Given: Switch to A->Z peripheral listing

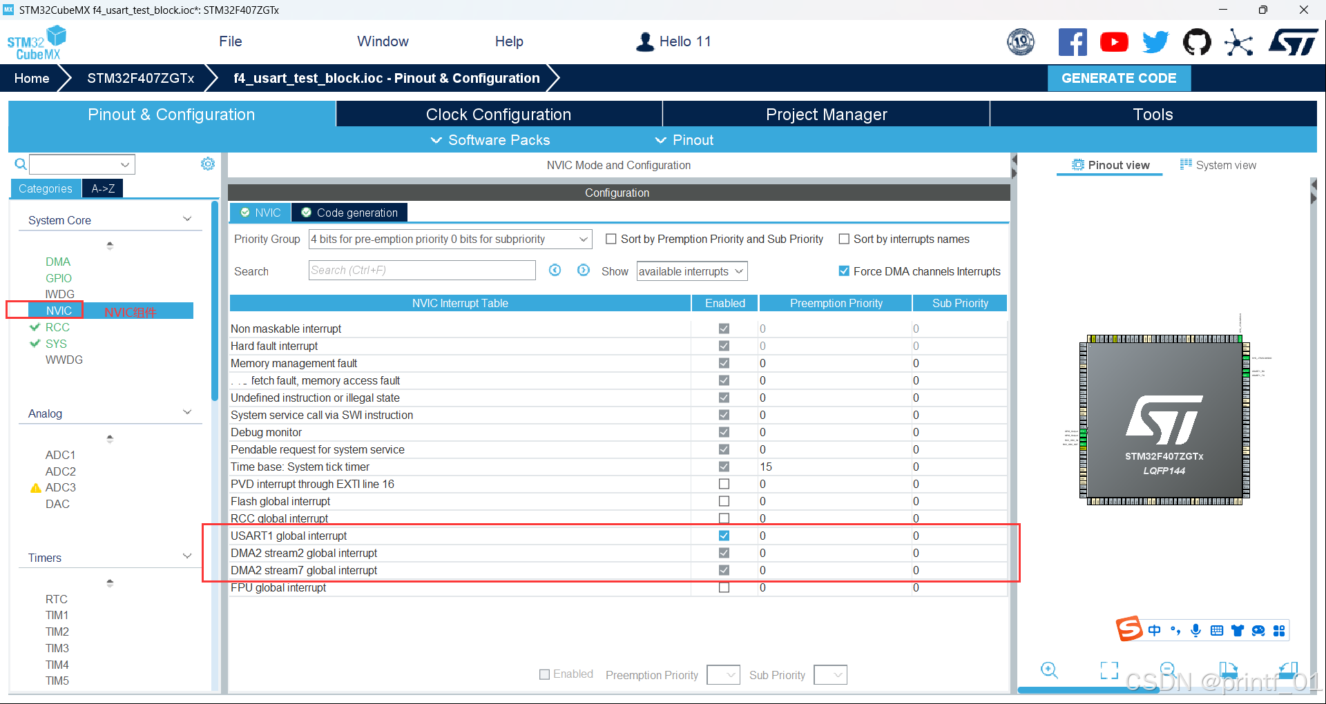Looking at the screenshot, I should [103, 188].
